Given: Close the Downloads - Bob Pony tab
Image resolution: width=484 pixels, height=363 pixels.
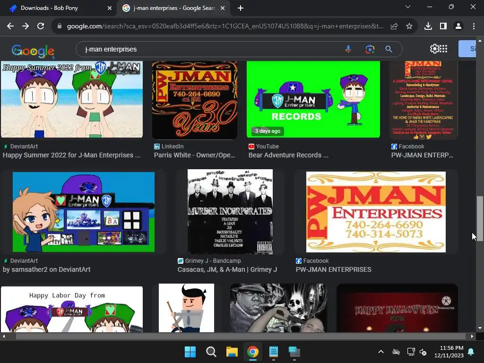Looking at the screenshot, I should [110, 8].
